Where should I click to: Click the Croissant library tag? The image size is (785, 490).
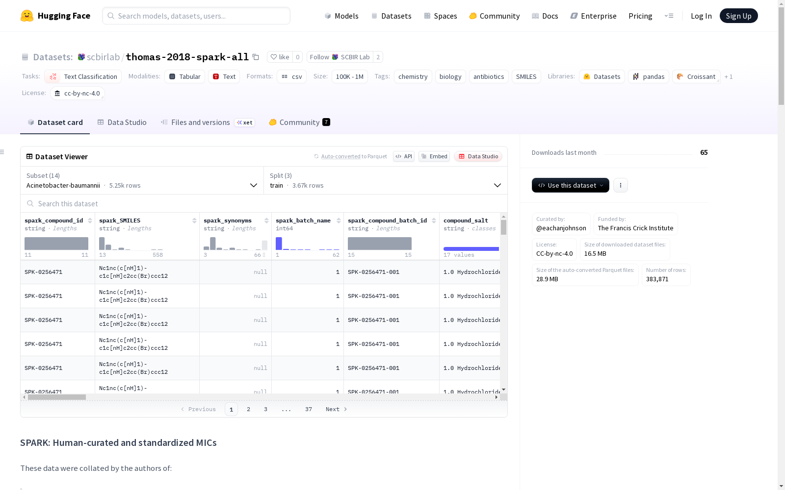coord(696,76)
